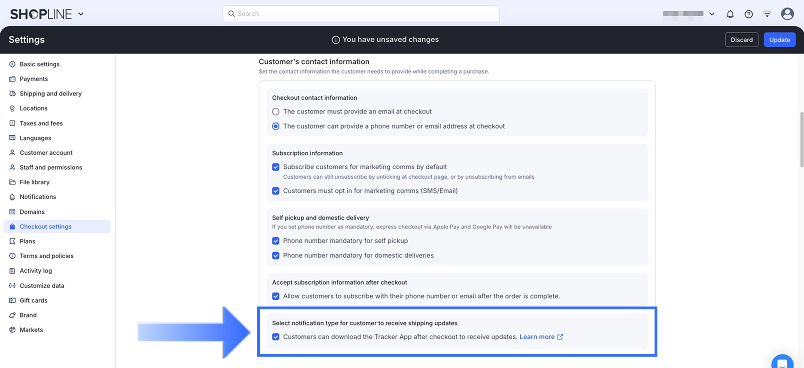
Task: Discard the unsaved changes
Action: click(x=742, y=40)
